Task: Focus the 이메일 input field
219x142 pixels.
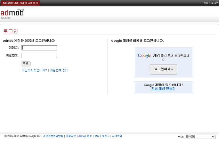Action: (x=39, y=48)
